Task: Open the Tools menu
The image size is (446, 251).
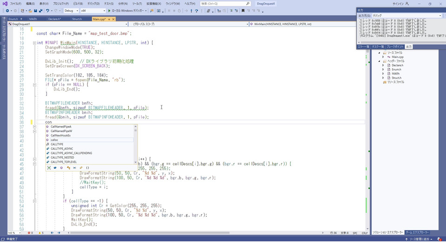Action: [137, 4]
